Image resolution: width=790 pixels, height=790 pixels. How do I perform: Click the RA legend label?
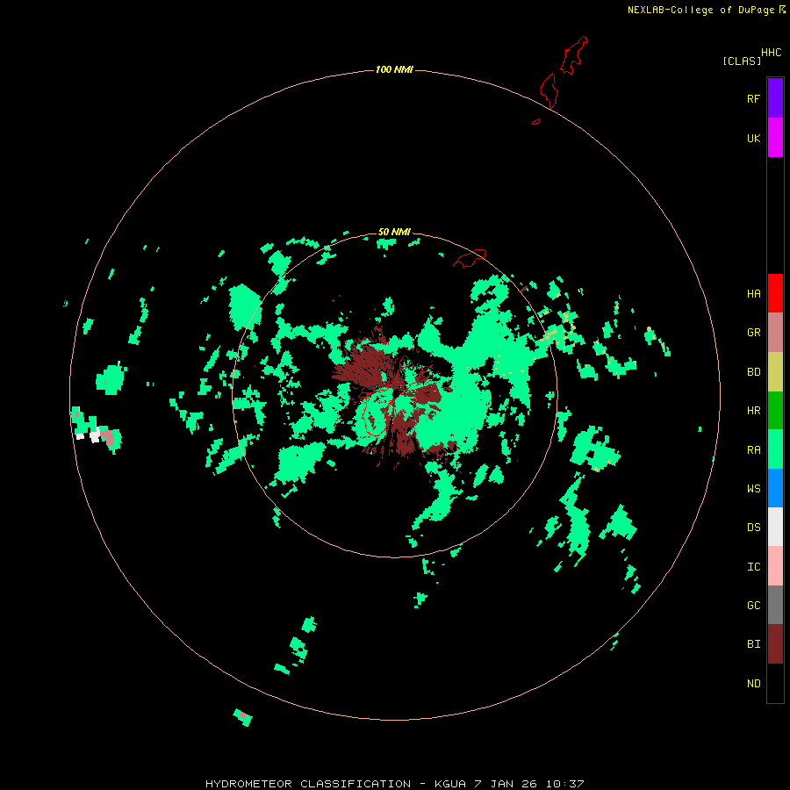(753, 450)
